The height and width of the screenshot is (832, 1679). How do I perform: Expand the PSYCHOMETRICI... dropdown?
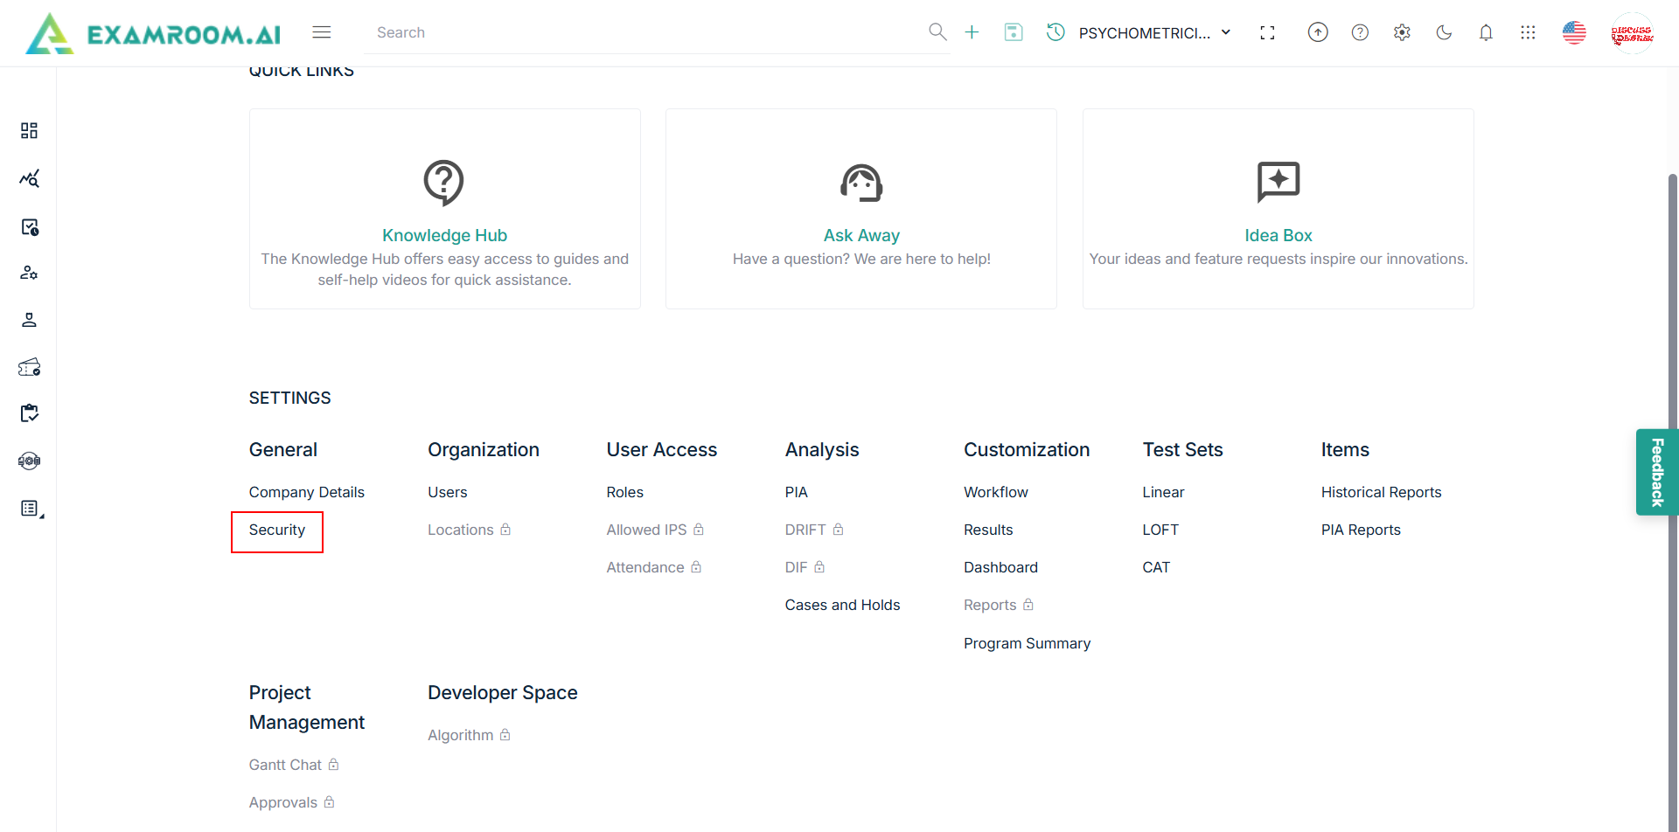[x=1154, y=33]
